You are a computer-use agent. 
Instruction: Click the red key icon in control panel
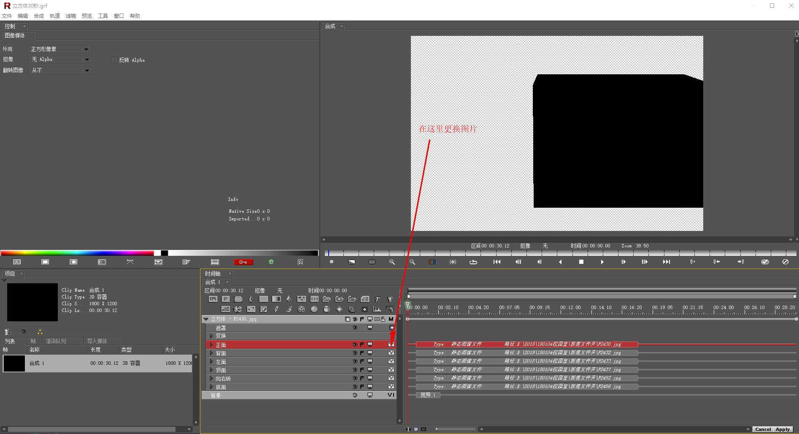(243, 262)
